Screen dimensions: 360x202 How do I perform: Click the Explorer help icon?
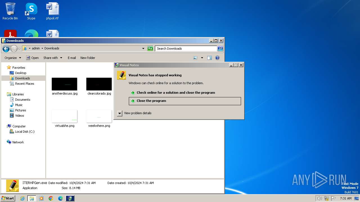click(x=217, y=58)
